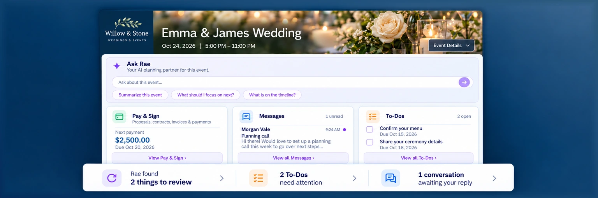This screenshot has height=198, width=598.
Task: Check the Confirm your menu checkbox
Action: click(370, 129)
